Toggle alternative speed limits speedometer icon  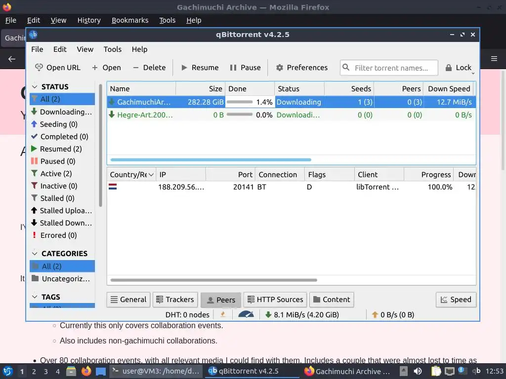246,314
